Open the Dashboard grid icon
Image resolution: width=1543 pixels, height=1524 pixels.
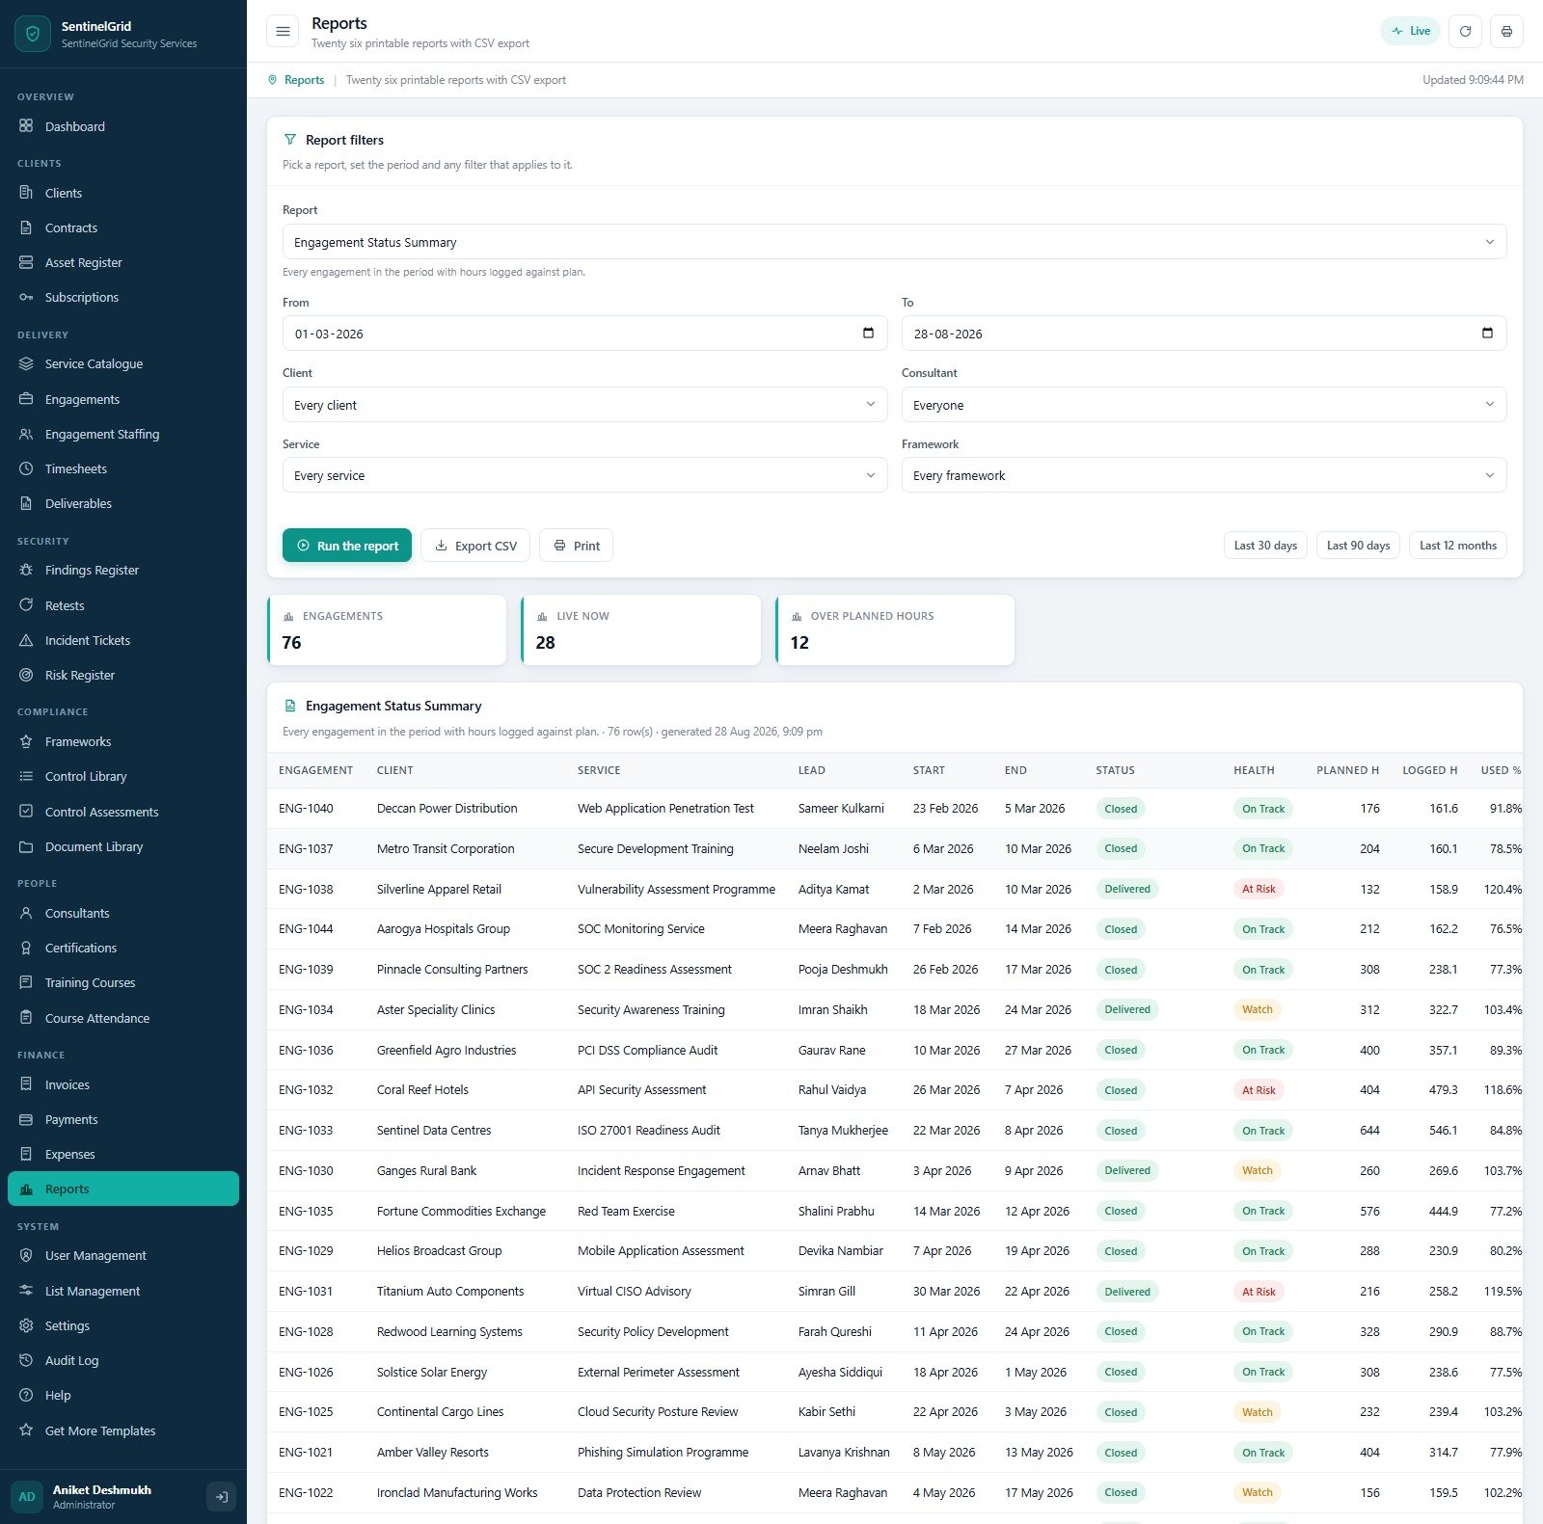(26, 126)
